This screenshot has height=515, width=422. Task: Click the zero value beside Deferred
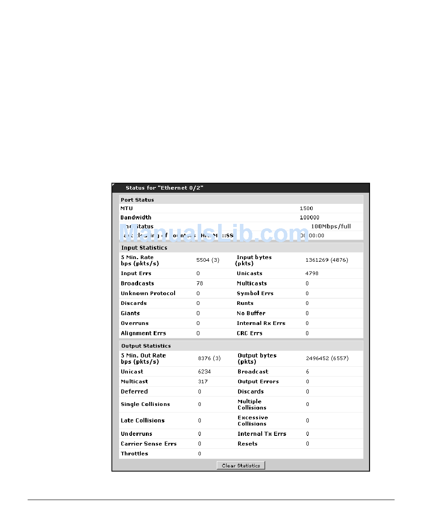pyautogui.click(x=200, y=392)
